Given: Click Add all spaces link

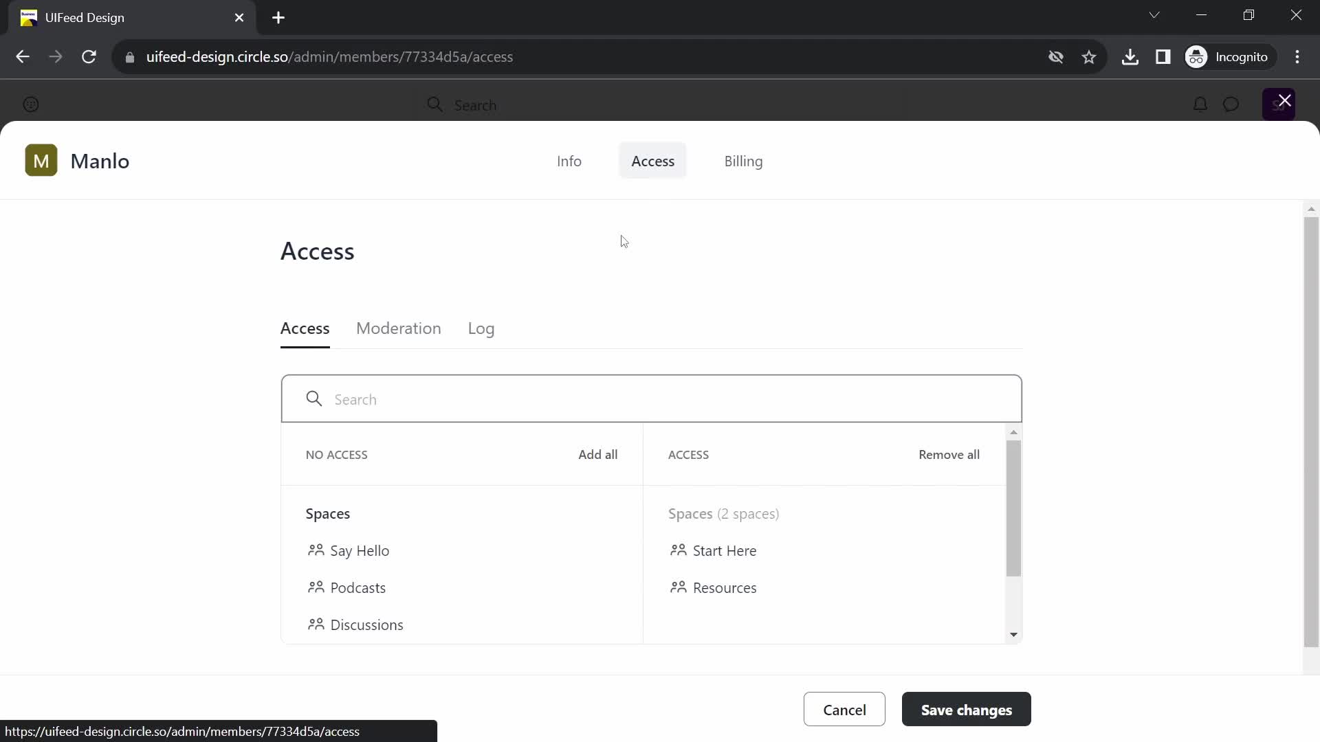Looking at the screenshot, I should (x=598, y=455).
